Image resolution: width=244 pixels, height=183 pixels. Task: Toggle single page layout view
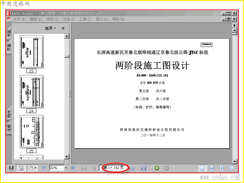[x=202, y=168]
